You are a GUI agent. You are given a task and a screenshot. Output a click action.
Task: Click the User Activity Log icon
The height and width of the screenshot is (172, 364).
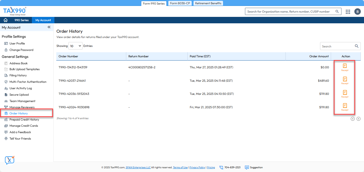tap(6, 88)
